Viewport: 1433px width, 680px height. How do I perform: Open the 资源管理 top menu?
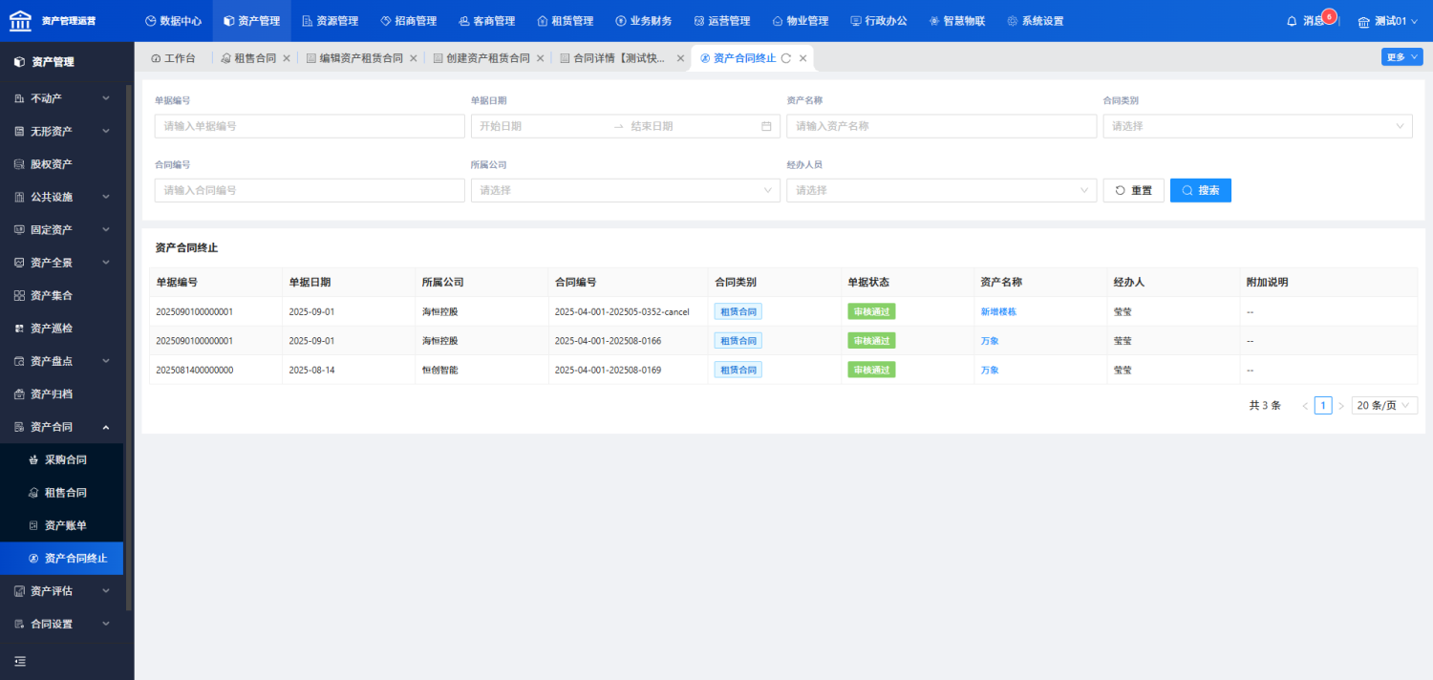tap(330, 21)
